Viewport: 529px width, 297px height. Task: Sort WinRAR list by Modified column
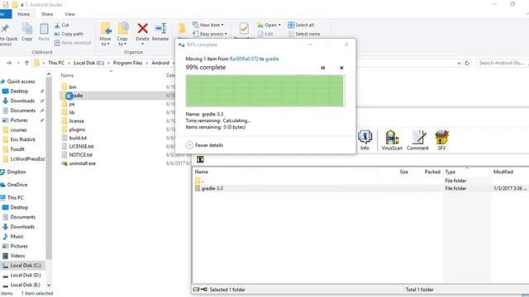[503, 172]
